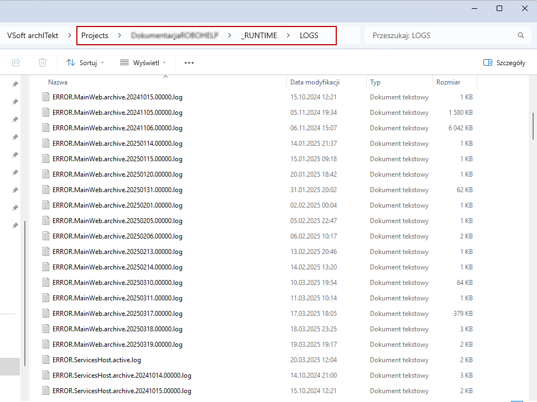Image resolution: width=537 pixels, height=402 pixels.
Task: Click the search magnifier icon
Action: click(x=521, y=35)
